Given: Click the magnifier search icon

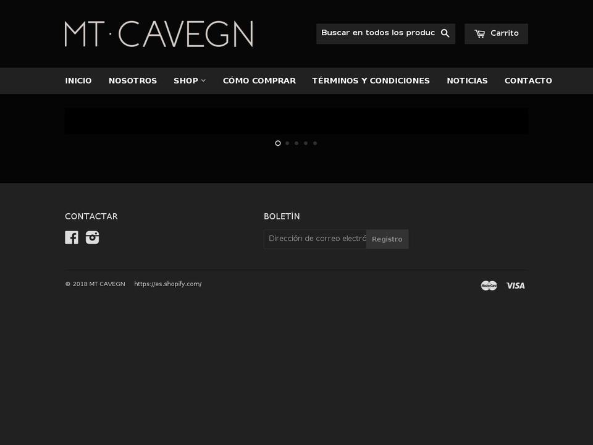Looking at the screenshot, I should click(445, 33).
